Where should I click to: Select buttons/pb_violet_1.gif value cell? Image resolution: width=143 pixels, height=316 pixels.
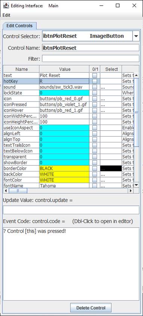(x=64, y=105)
